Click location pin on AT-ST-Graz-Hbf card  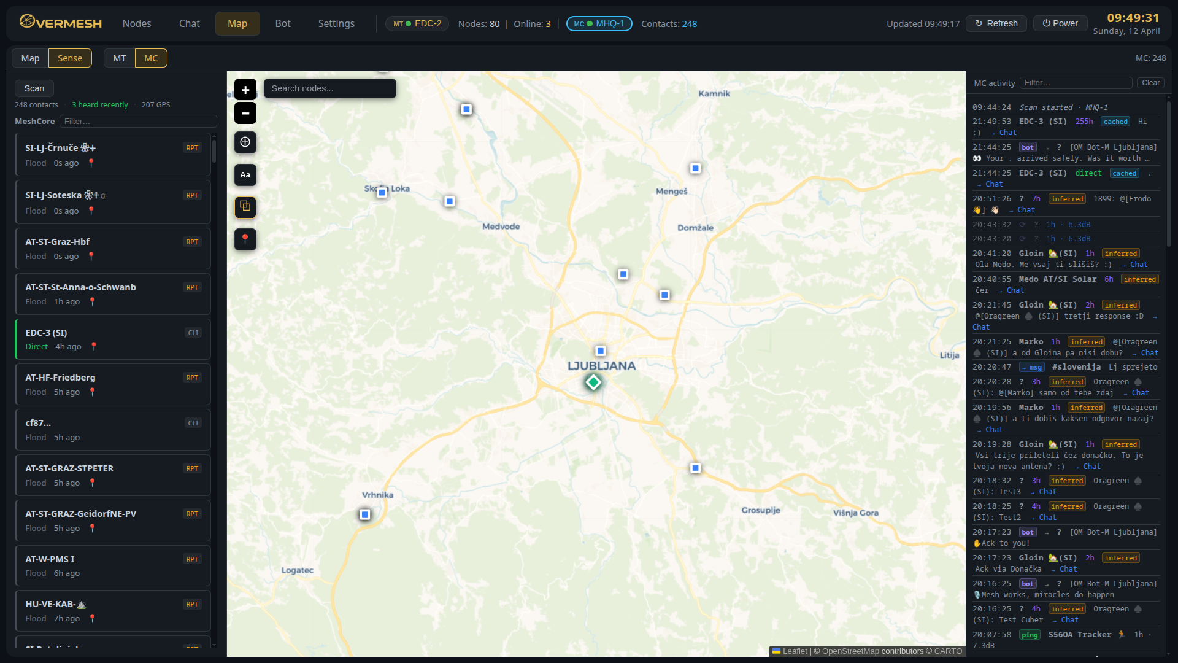point(91,256)
